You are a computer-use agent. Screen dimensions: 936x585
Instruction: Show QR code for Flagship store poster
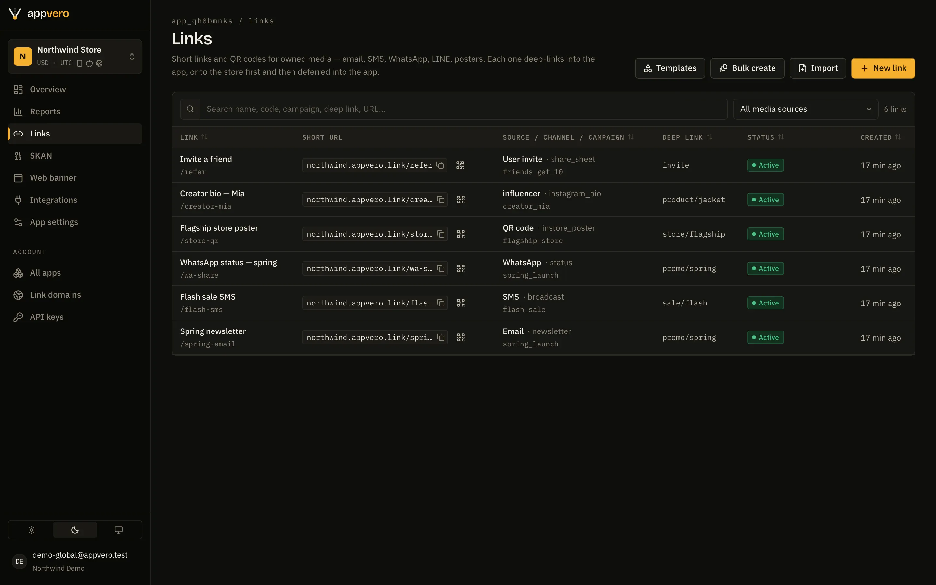coord(461,234)
